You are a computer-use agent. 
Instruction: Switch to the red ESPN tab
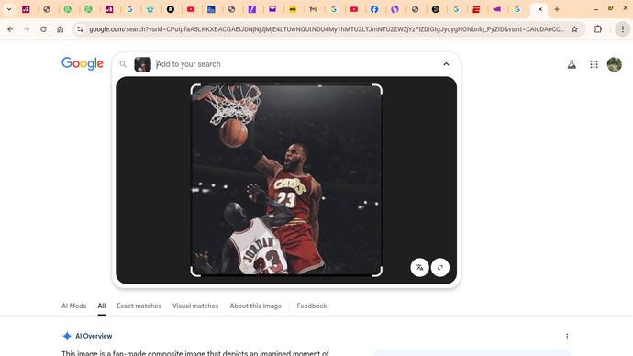(476, 9)
